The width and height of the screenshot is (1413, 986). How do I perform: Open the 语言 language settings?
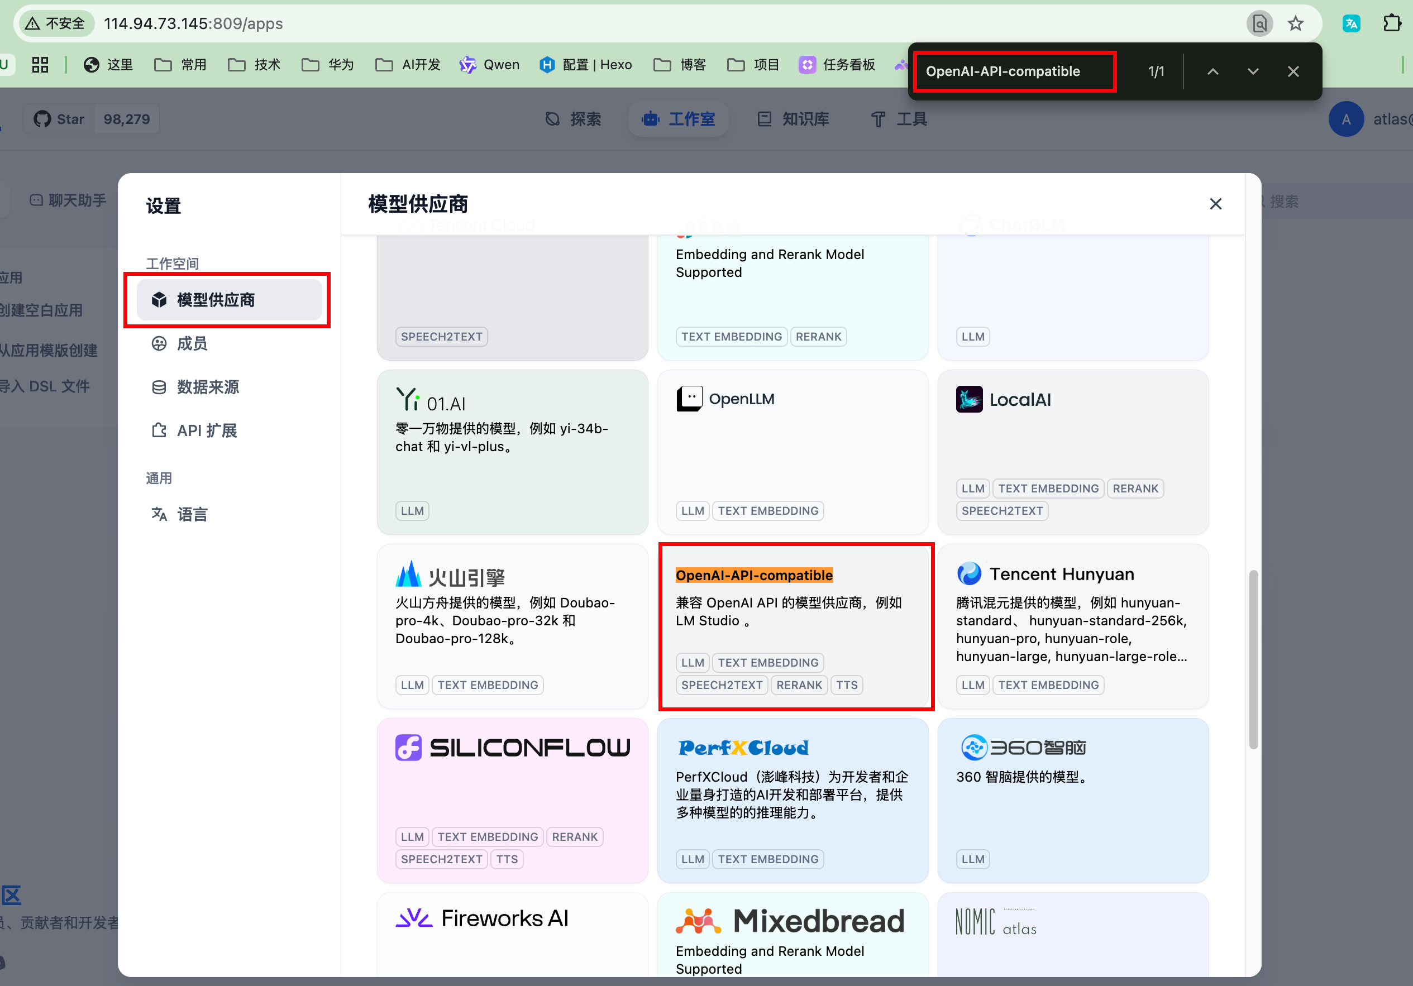point(192,514)
